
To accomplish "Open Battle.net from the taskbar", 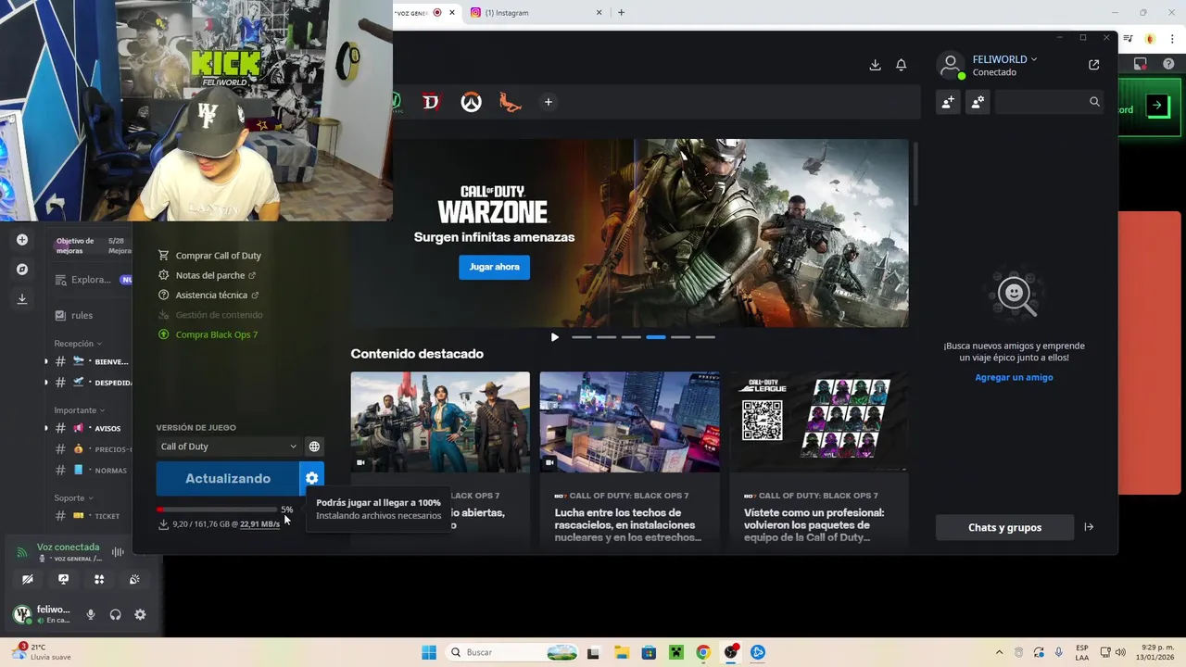I will click(x=758, y=652).
